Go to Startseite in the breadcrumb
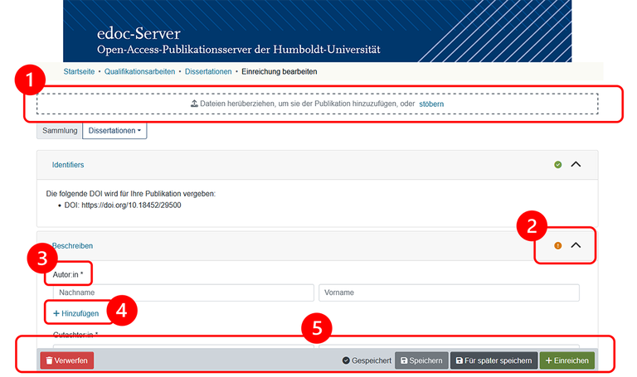Viewport: 637px width, 377px height. point(79,72)
